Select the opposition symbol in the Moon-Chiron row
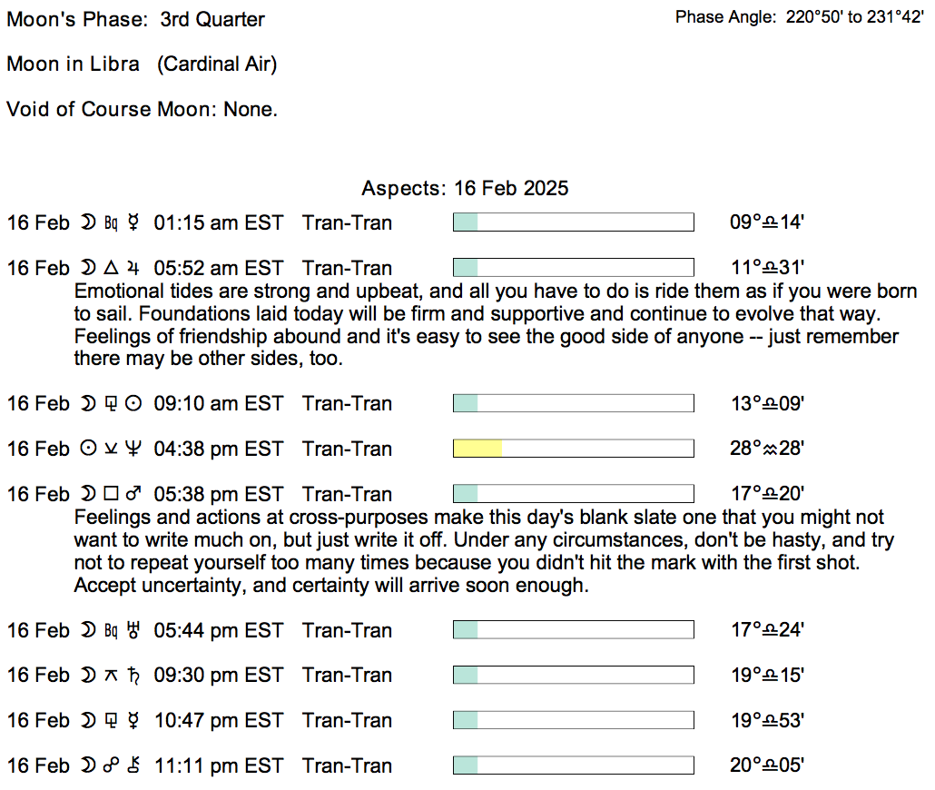Image resolution: width=935 pixels, height=790 pixels. 112,765
